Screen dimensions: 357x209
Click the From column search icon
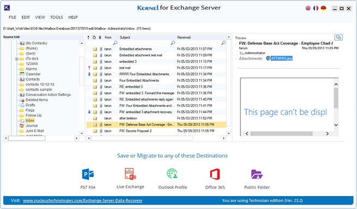point(116,43)
